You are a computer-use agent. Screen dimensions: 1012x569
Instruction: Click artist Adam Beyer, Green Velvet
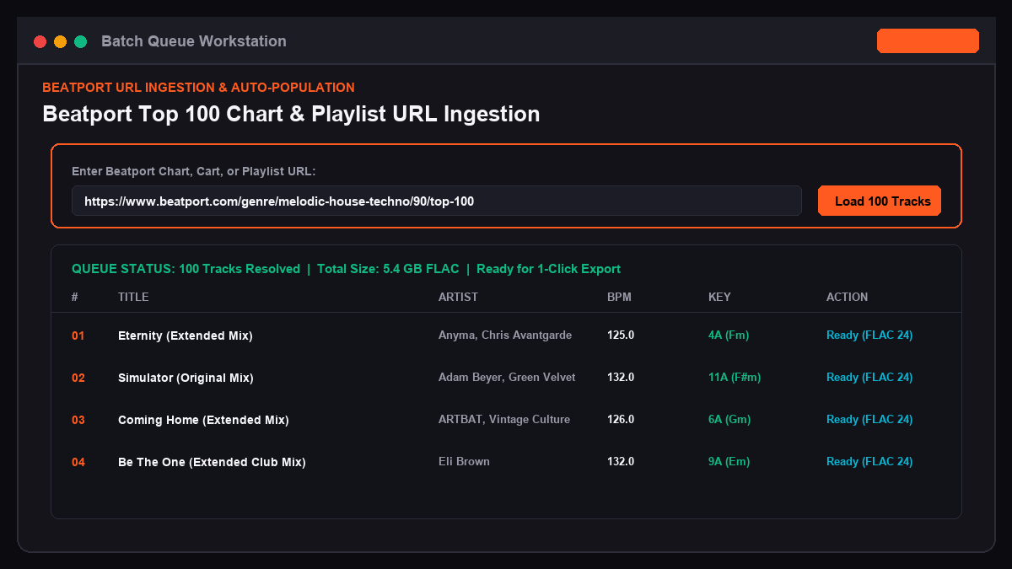point(507,377)
